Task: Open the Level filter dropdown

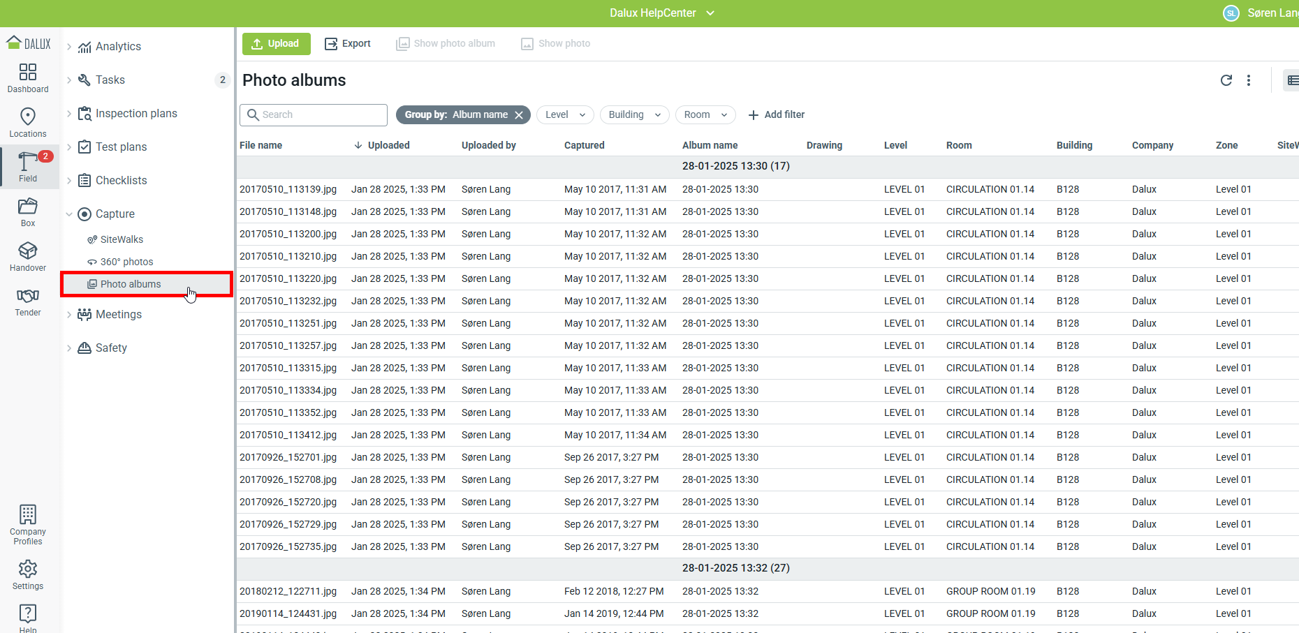Action: (565, 114)
